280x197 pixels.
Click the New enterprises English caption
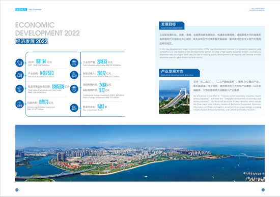point(93,110)
